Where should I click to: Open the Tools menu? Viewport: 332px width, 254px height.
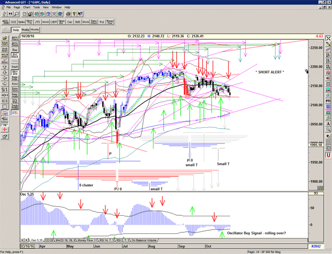click(36, 8)
